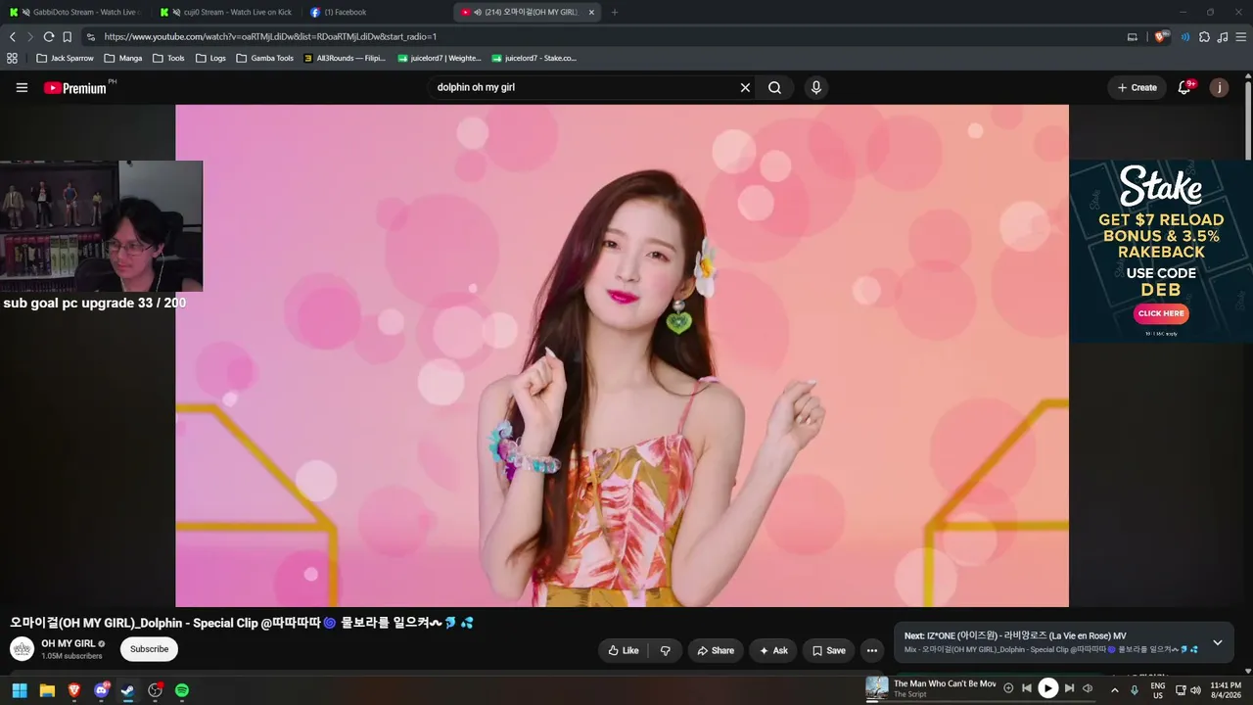Open the All3Rounds bookmark
1253x705 pixels.
(x=345, y=58)
